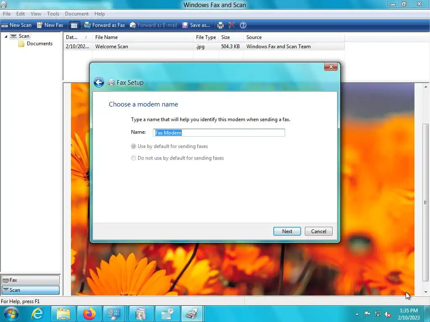Open the Windows Start button
This screenshot has width=430, height=322.
tap(11, 314)
